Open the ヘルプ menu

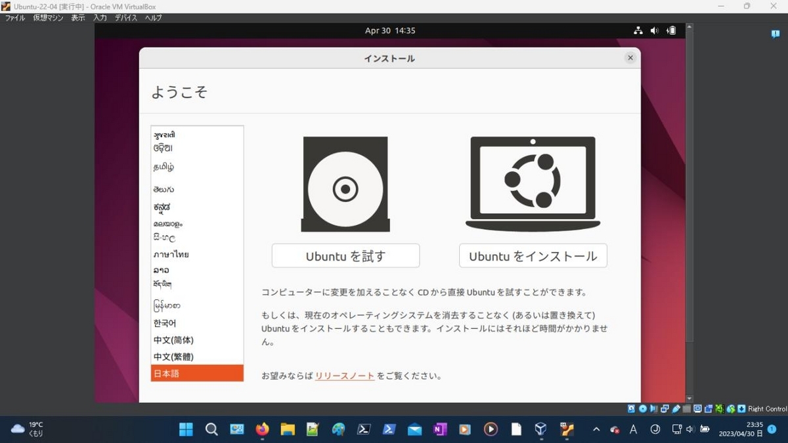point(153,18)
